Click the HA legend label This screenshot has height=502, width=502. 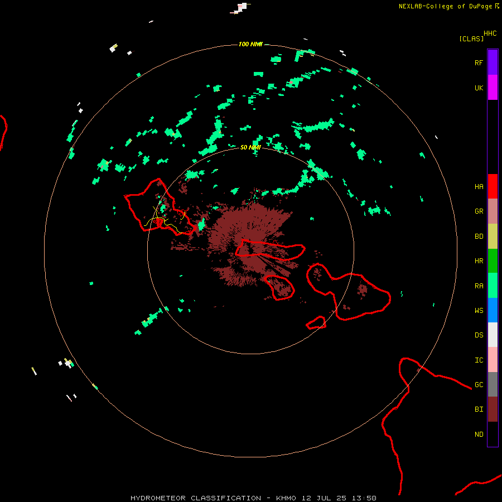coord(479,187)
